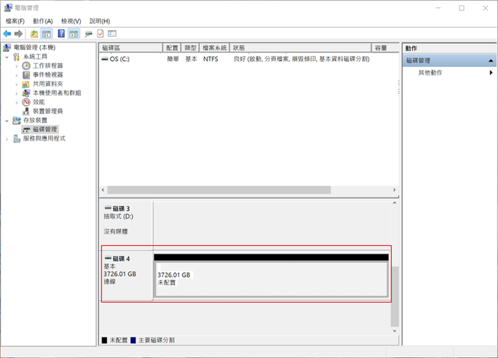Click the 服務與應用程式 icon
The height and width of the screenshot is (358, 498).
[17, 139]
